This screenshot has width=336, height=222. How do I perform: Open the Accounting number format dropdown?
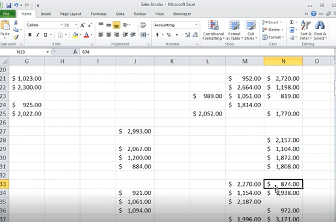point(196,25)
